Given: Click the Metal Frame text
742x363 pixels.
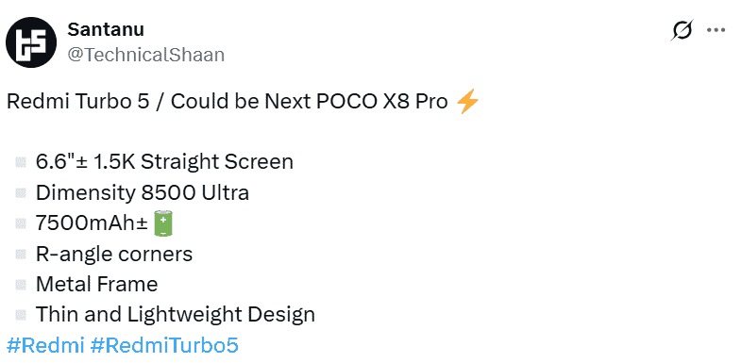Looking at the screenshot, I should (97, 285).
